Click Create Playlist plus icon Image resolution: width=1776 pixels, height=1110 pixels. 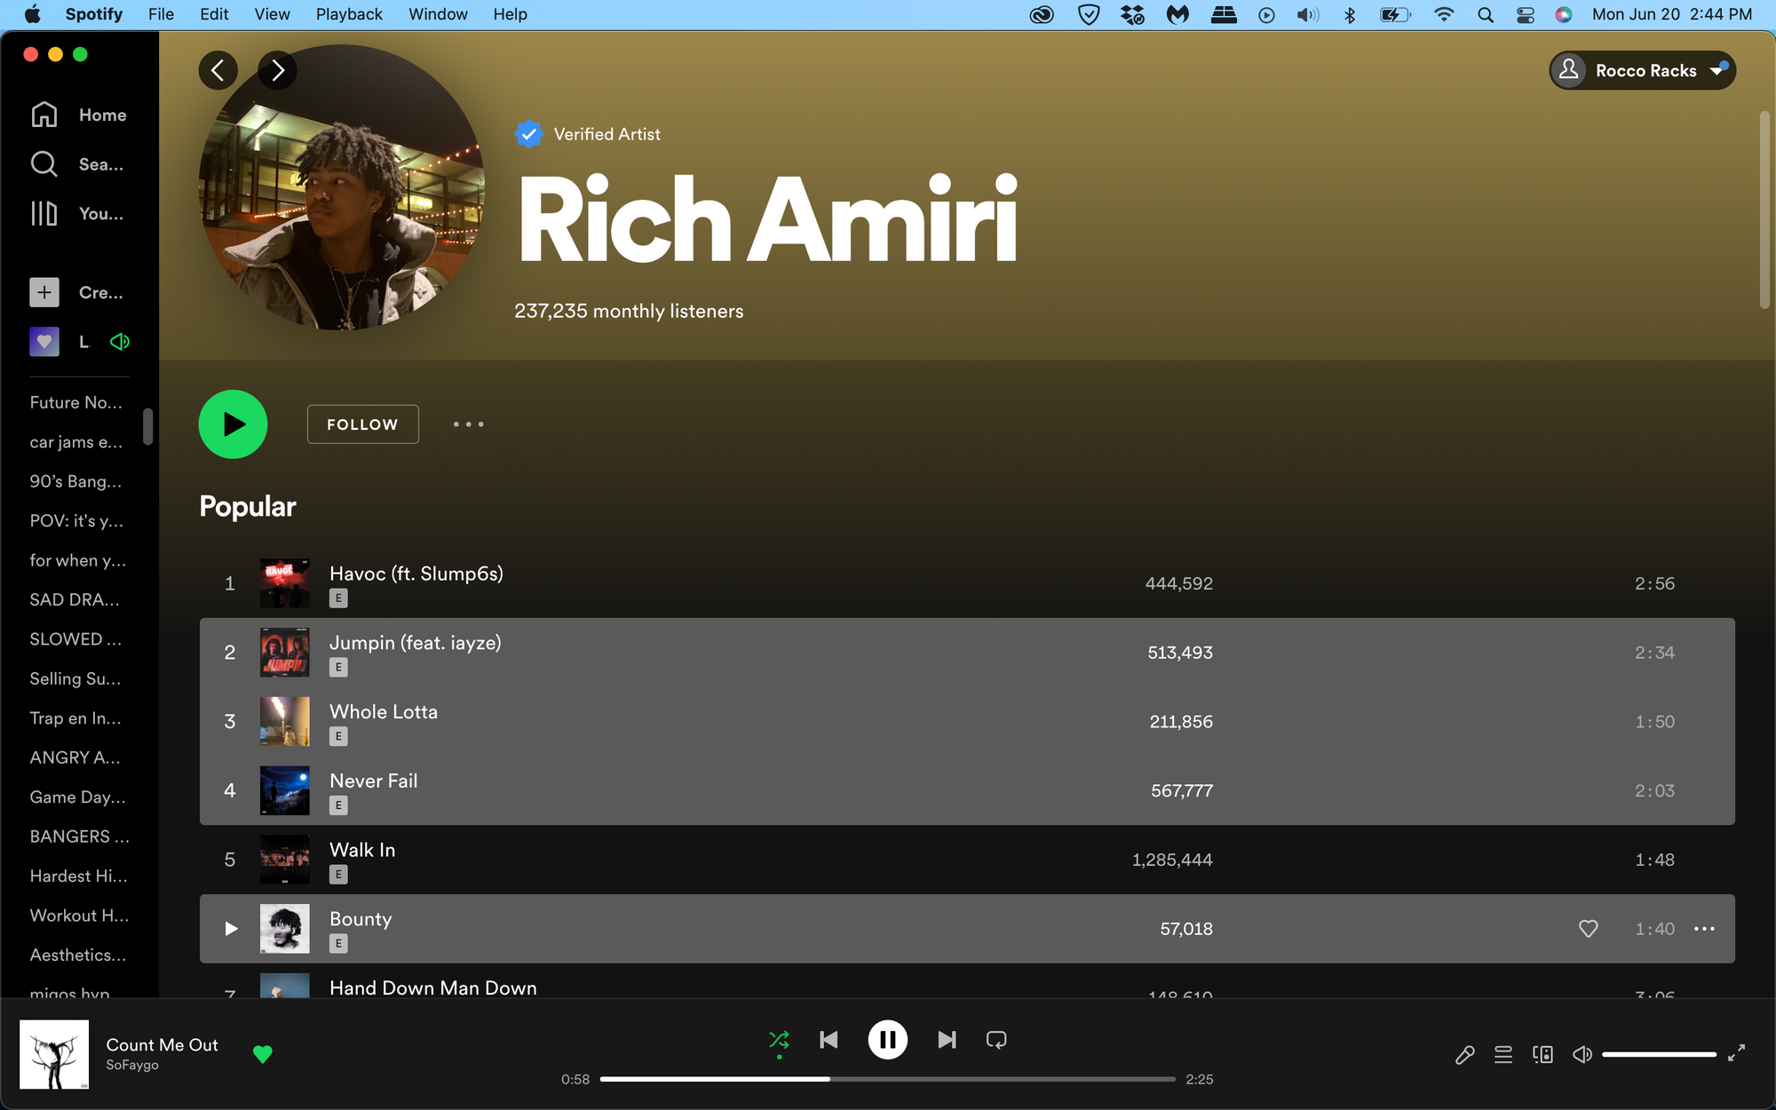coord(44,292)
